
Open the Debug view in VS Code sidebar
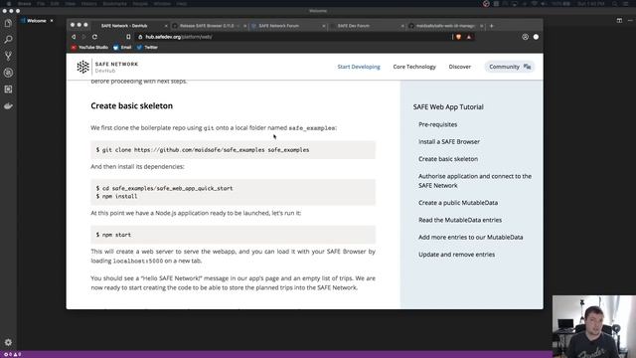coord(8,73)
